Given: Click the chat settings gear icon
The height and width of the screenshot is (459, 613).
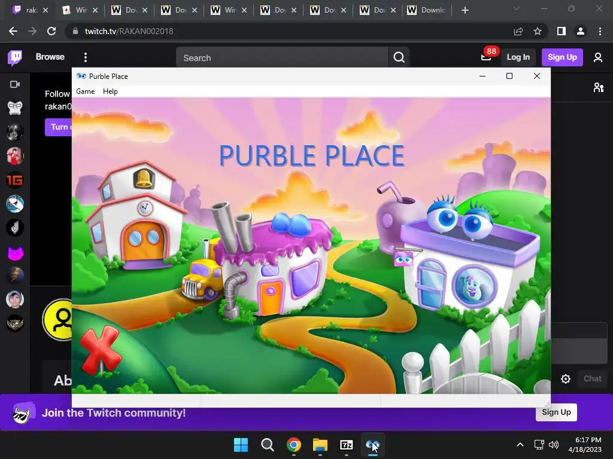Looking at the screenshot, I should (565, 378).
